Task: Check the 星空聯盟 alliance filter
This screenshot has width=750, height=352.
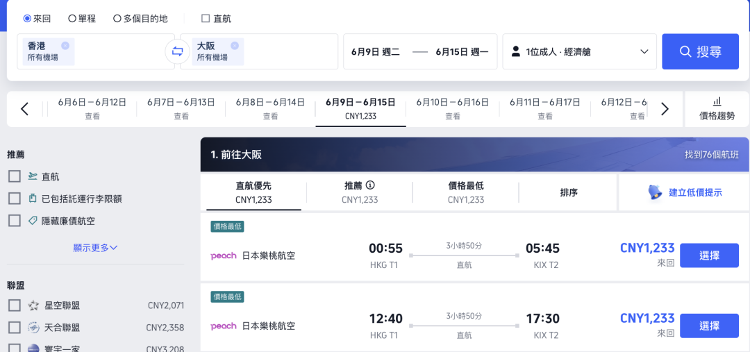Action: pos(15,305)
